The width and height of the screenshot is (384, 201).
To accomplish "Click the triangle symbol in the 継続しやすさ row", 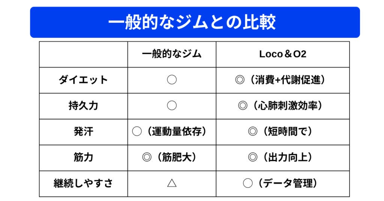I will coord(171,183).
